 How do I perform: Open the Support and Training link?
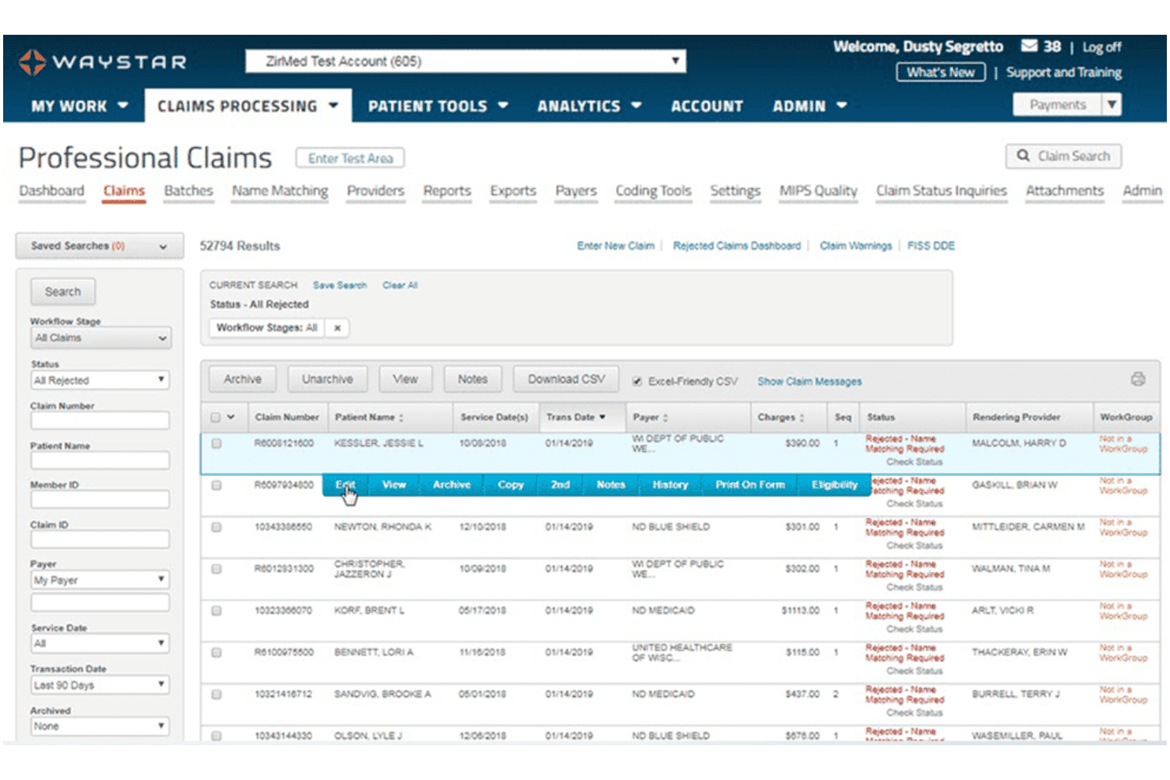[1063, 73]
